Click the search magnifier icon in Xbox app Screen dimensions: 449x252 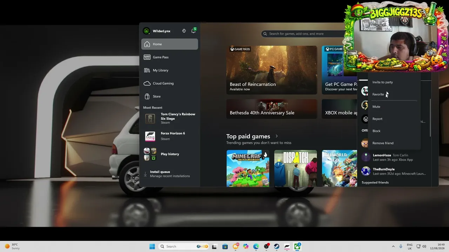[265, 34]
